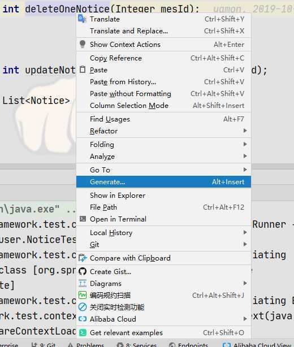Screen dimensions: 294x347
Task: Expand the Diagrams submenu arrow
Action: point(245,283)
